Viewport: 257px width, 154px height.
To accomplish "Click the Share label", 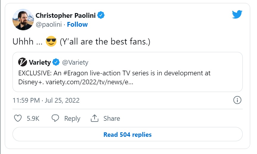I will (112, 118).
